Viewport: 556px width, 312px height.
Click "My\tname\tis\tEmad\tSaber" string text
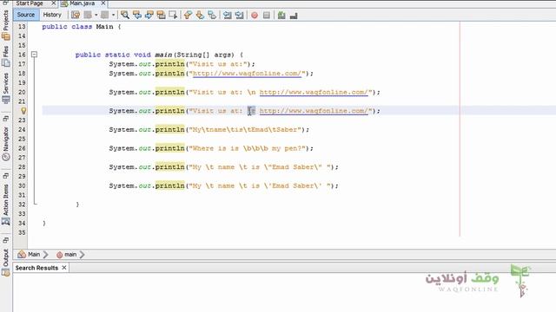(245, 129)
